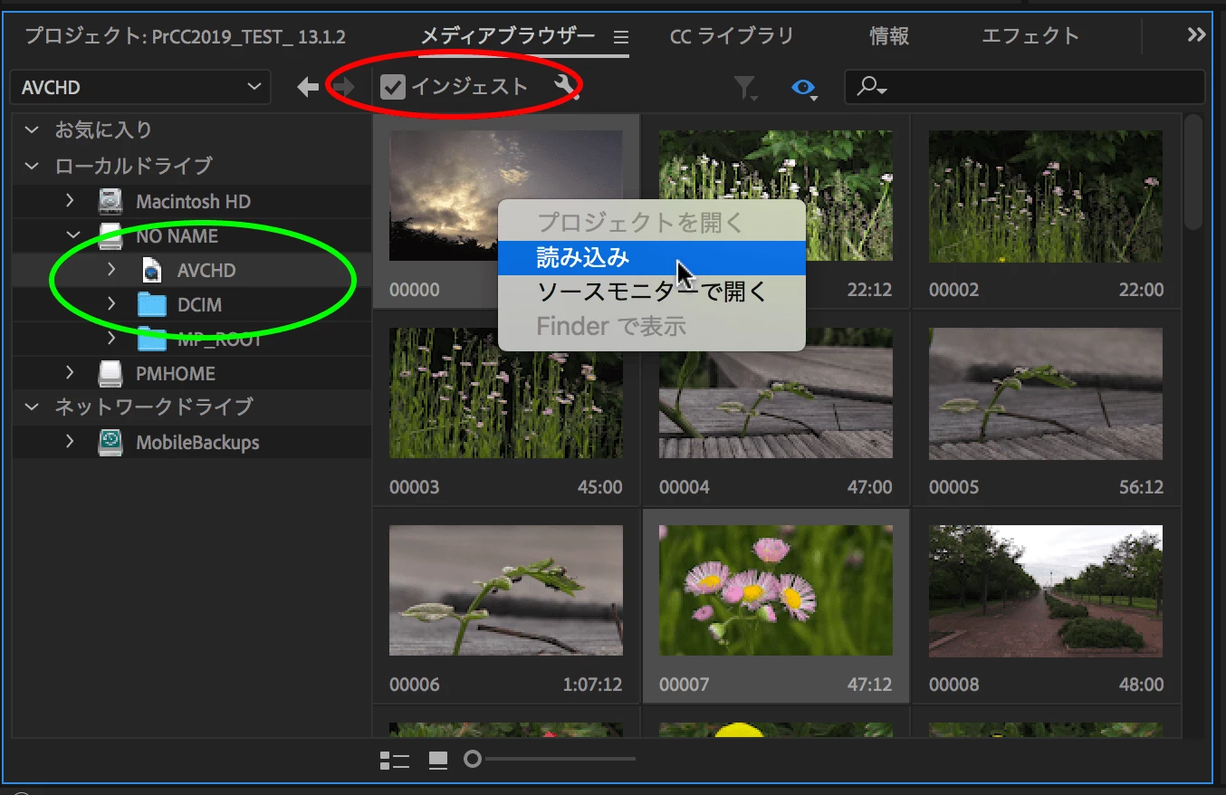Screen dimensions: 1226x795
Task: Expand the DCIM folder
Action: (110, 304)
